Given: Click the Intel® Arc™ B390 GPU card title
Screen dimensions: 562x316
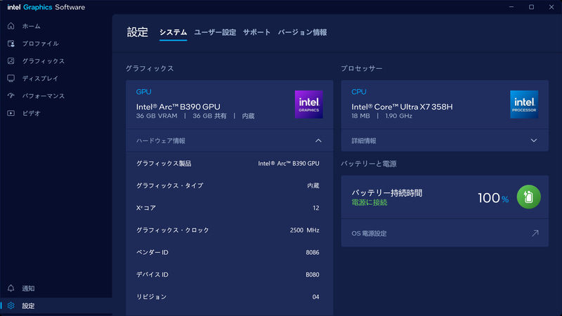Looking at the screenshot, I should (x=178, y=107).
